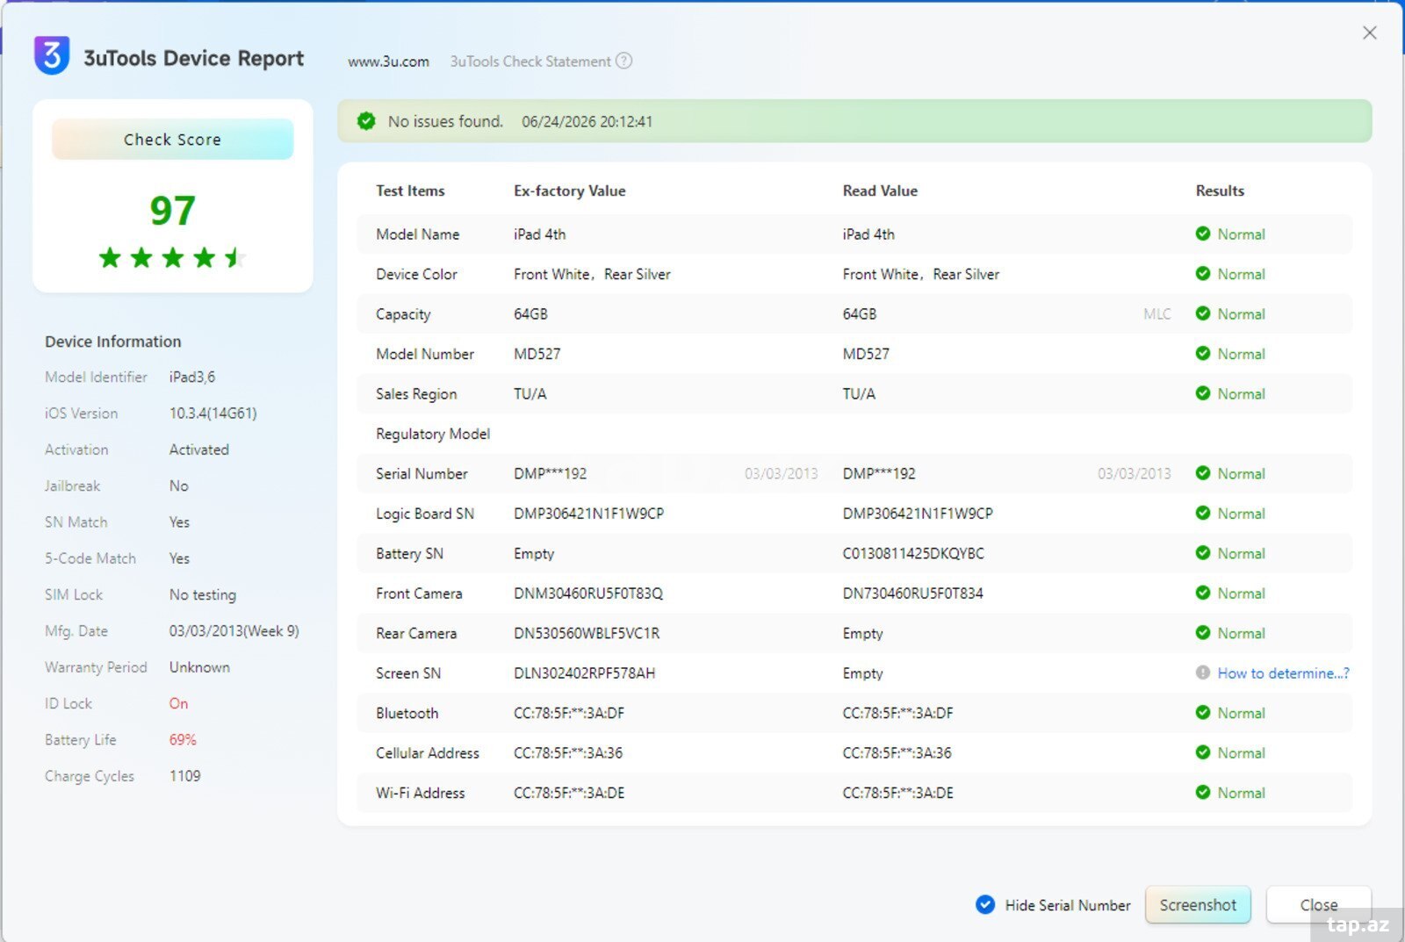Screen dimensions: 1405x942
Task: Click the Model Name Normal status icon
Action: [1203, 234]
